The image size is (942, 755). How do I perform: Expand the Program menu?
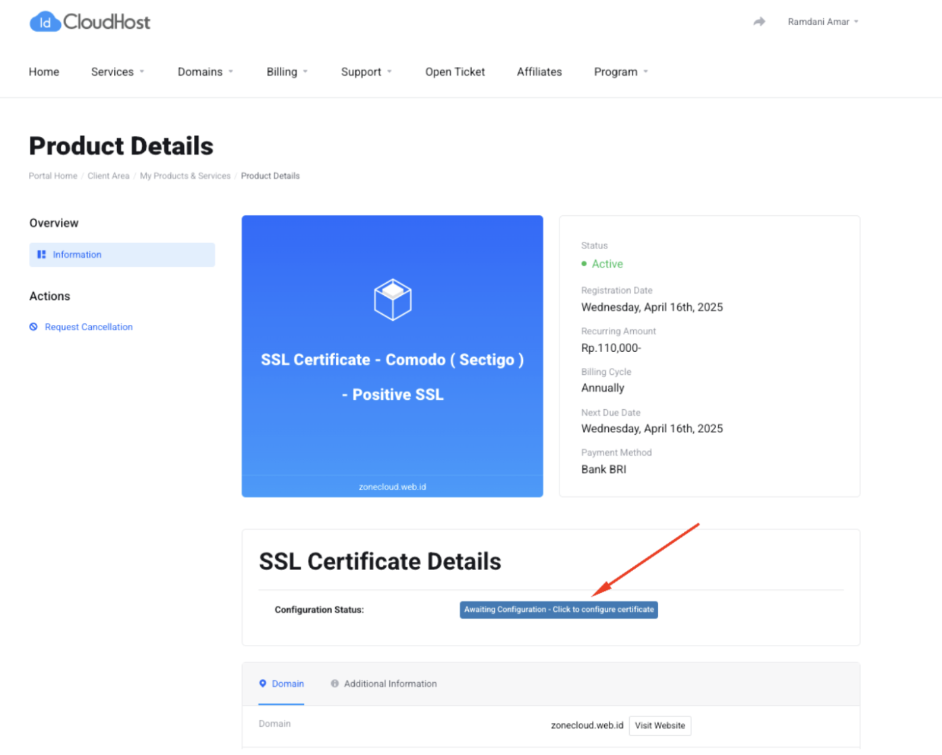[621, 72]
